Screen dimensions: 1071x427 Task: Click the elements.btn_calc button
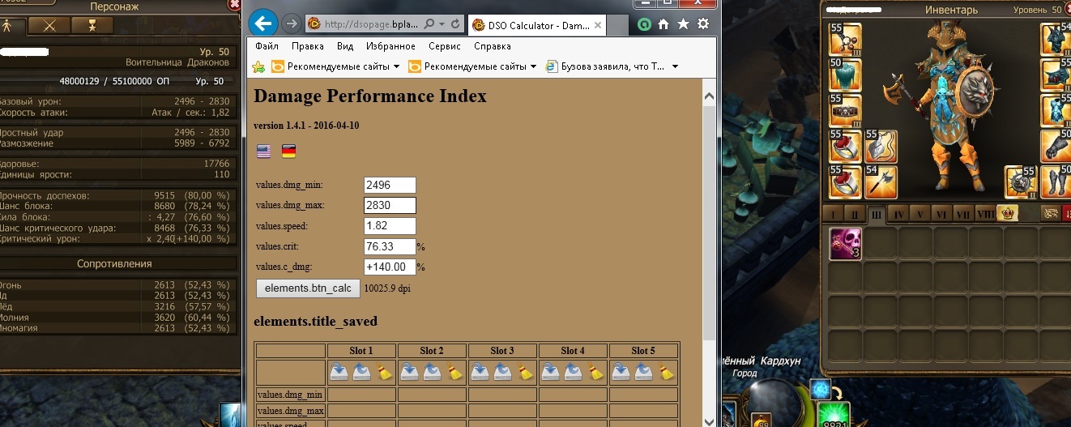(x=308, y=288)
